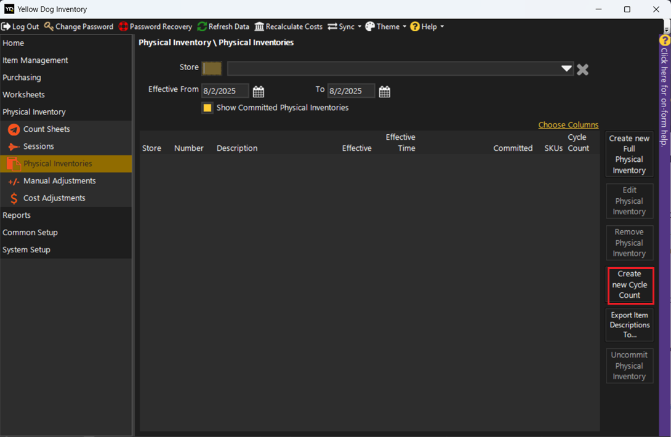Screen dimensions: 671x437
Task: Open the Purchasing section
Action: tap(66, 78)
